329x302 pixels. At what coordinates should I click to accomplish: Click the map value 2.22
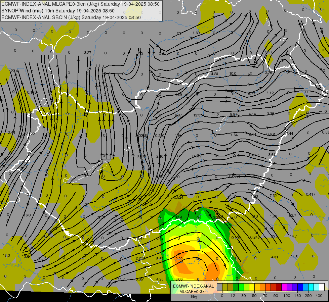coord(179,259)
